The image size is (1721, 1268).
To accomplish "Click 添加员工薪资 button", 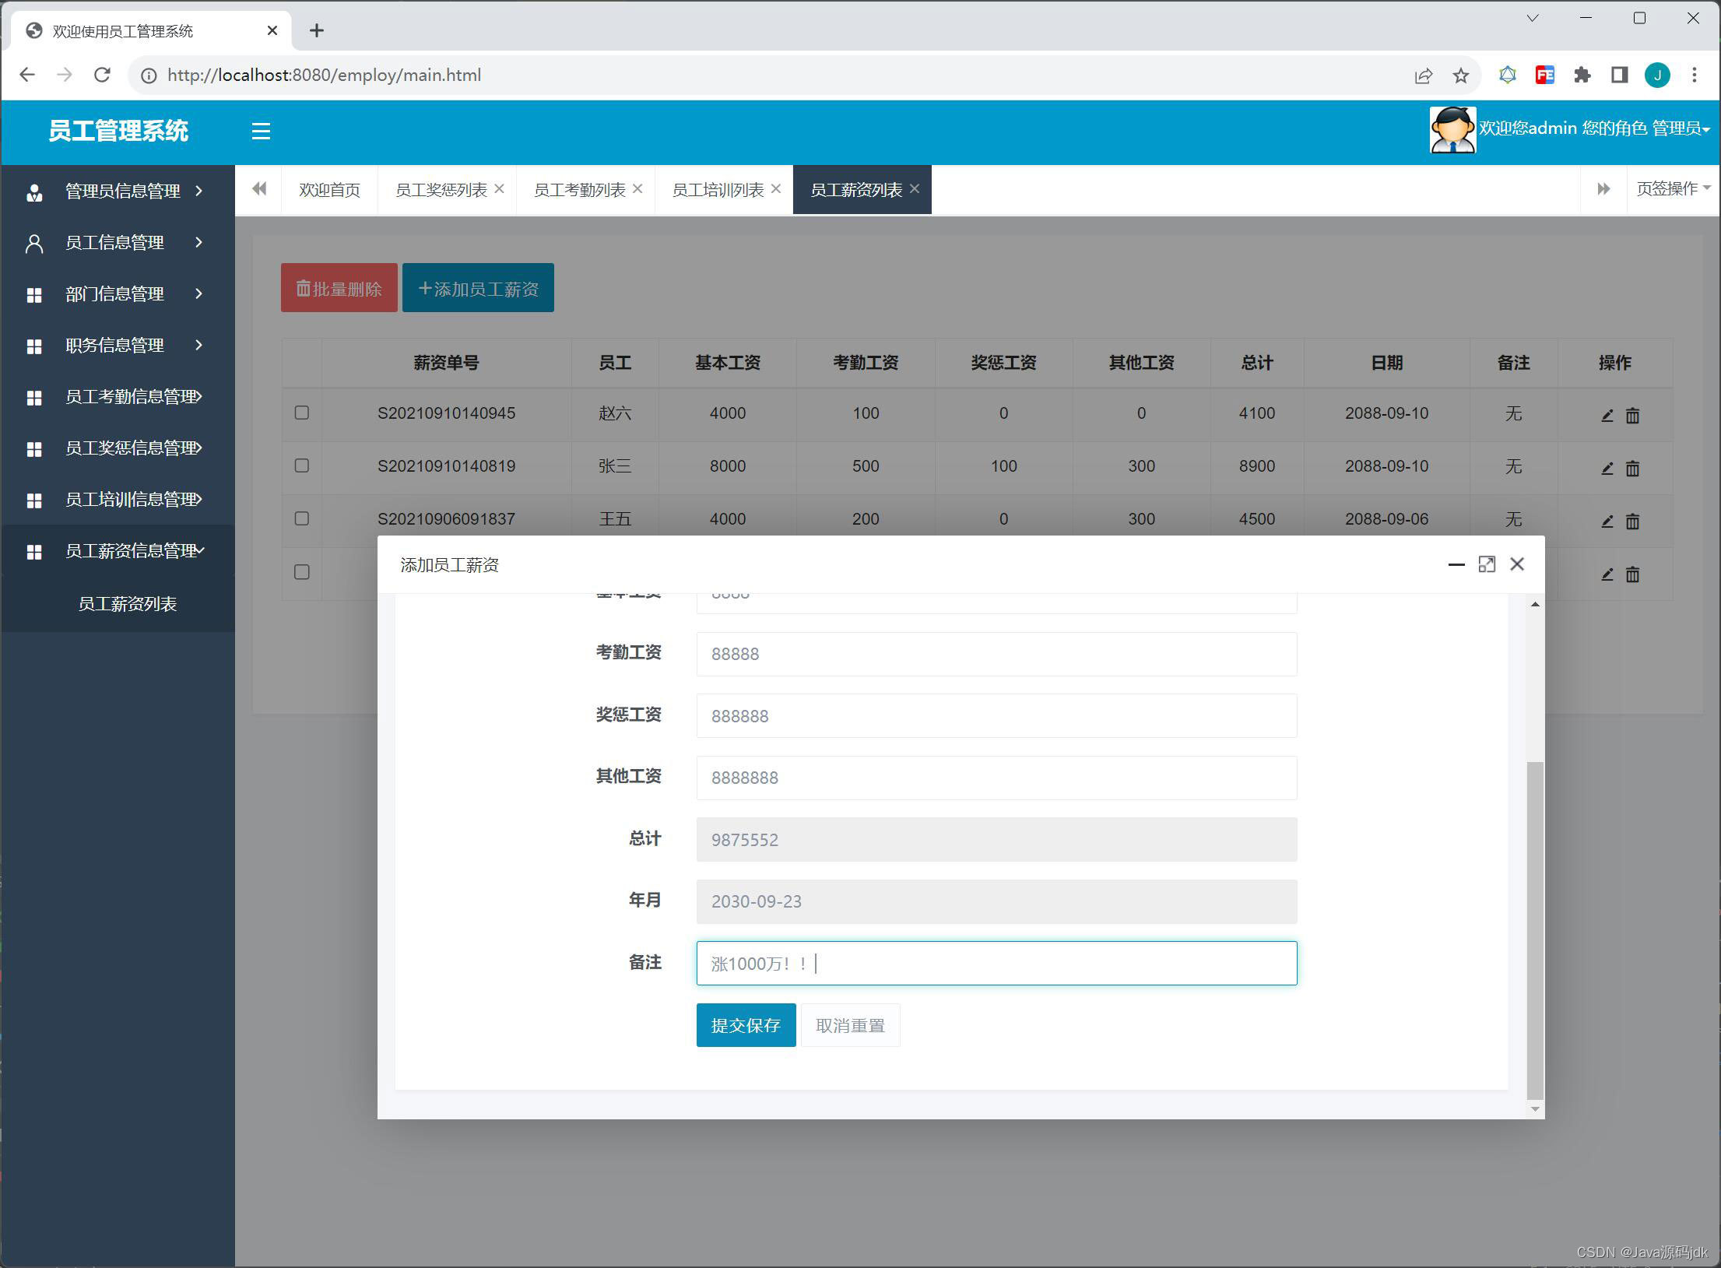I will point(478,288).
